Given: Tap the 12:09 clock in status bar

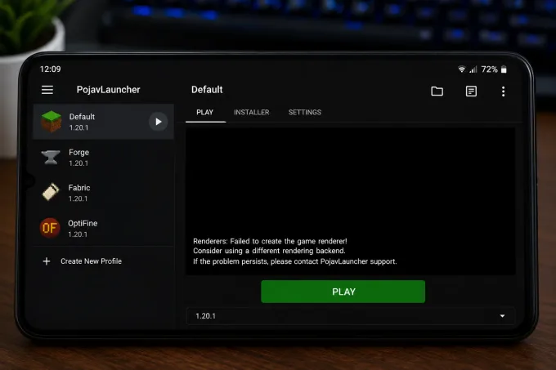Looking at the screenshot, I should [x=51, y=69].
